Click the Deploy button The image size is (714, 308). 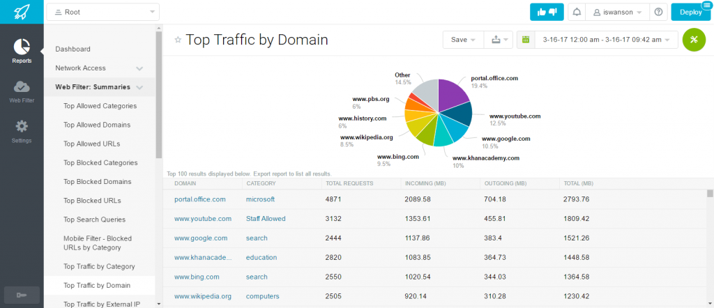[x=691, y=13]
